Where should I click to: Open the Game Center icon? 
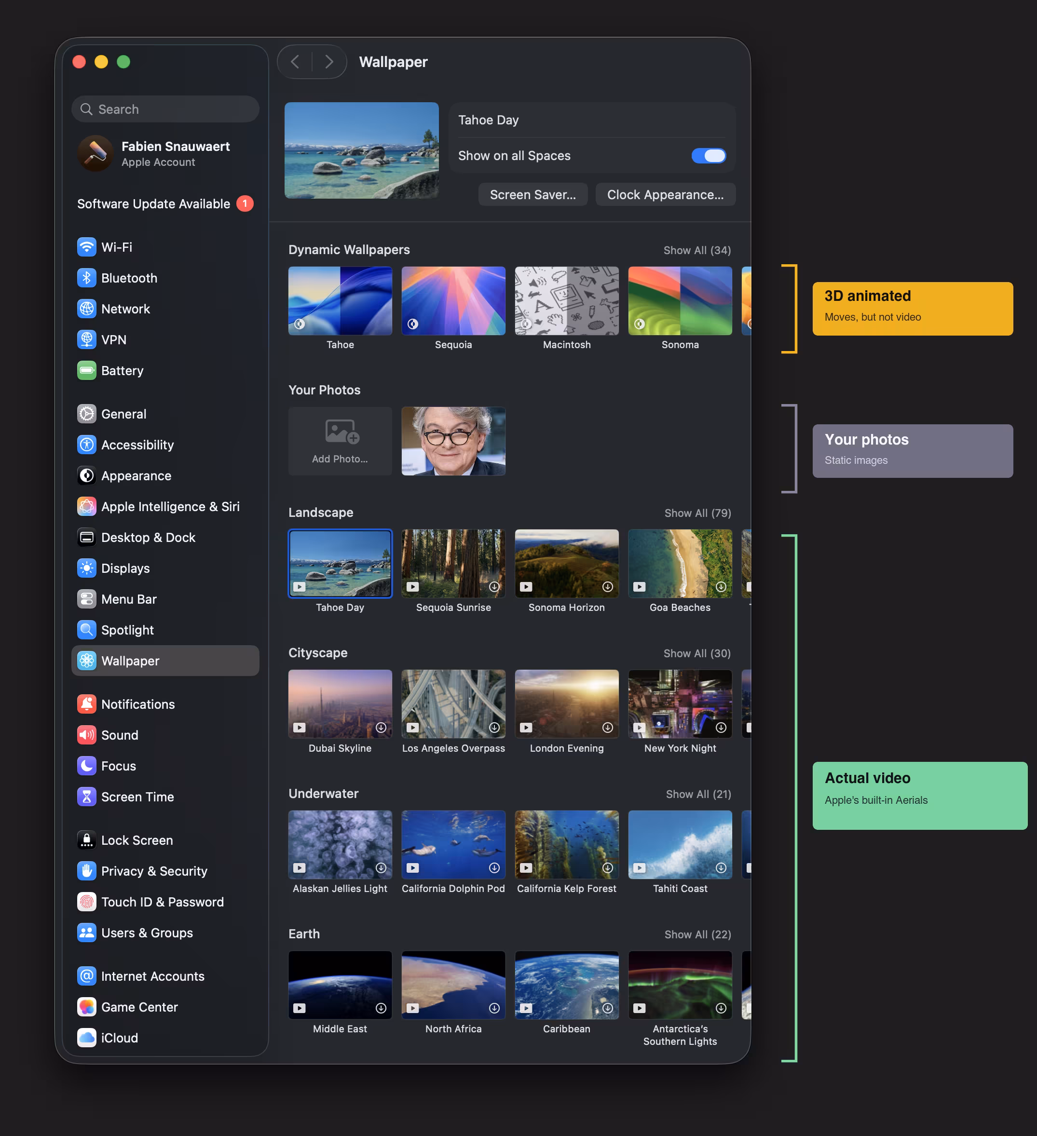[x=86, y=1008]
